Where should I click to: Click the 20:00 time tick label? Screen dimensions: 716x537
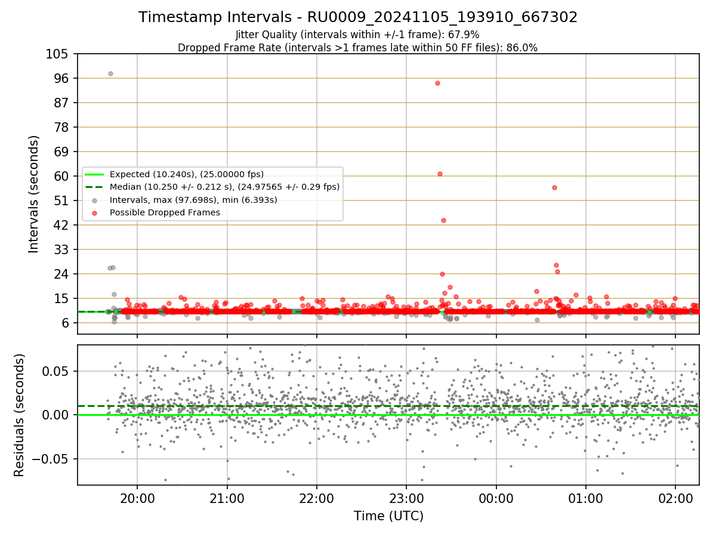pyautogui.click(x=137, y=499)
